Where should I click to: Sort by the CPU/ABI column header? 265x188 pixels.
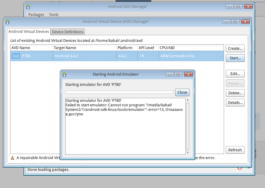tap(191, 48)
